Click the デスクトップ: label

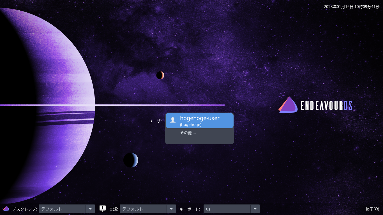25,209
